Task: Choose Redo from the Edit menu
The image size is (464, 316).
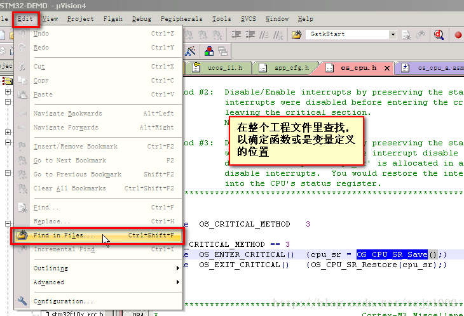Action: [x=99, y=47]
